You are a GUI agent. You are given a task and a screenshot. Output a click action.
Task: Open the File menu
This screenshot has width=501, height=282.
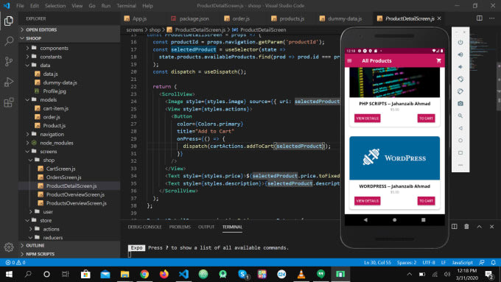[20, 6]
